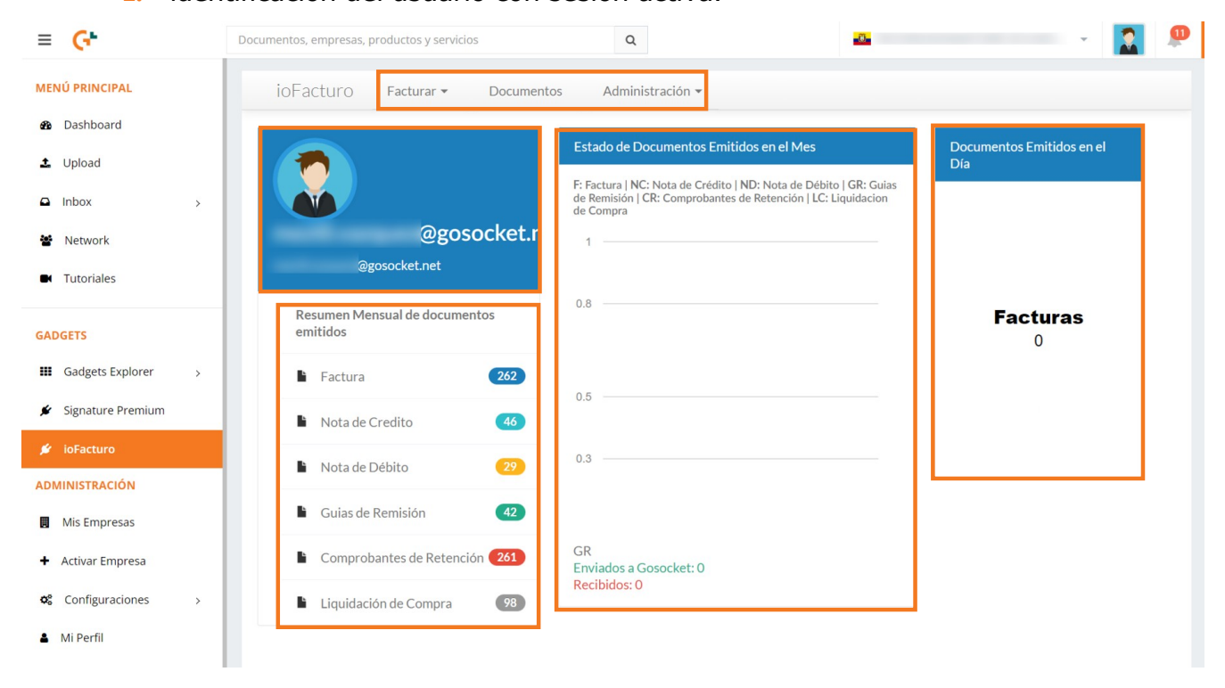Open the Documentos tab

525,91
